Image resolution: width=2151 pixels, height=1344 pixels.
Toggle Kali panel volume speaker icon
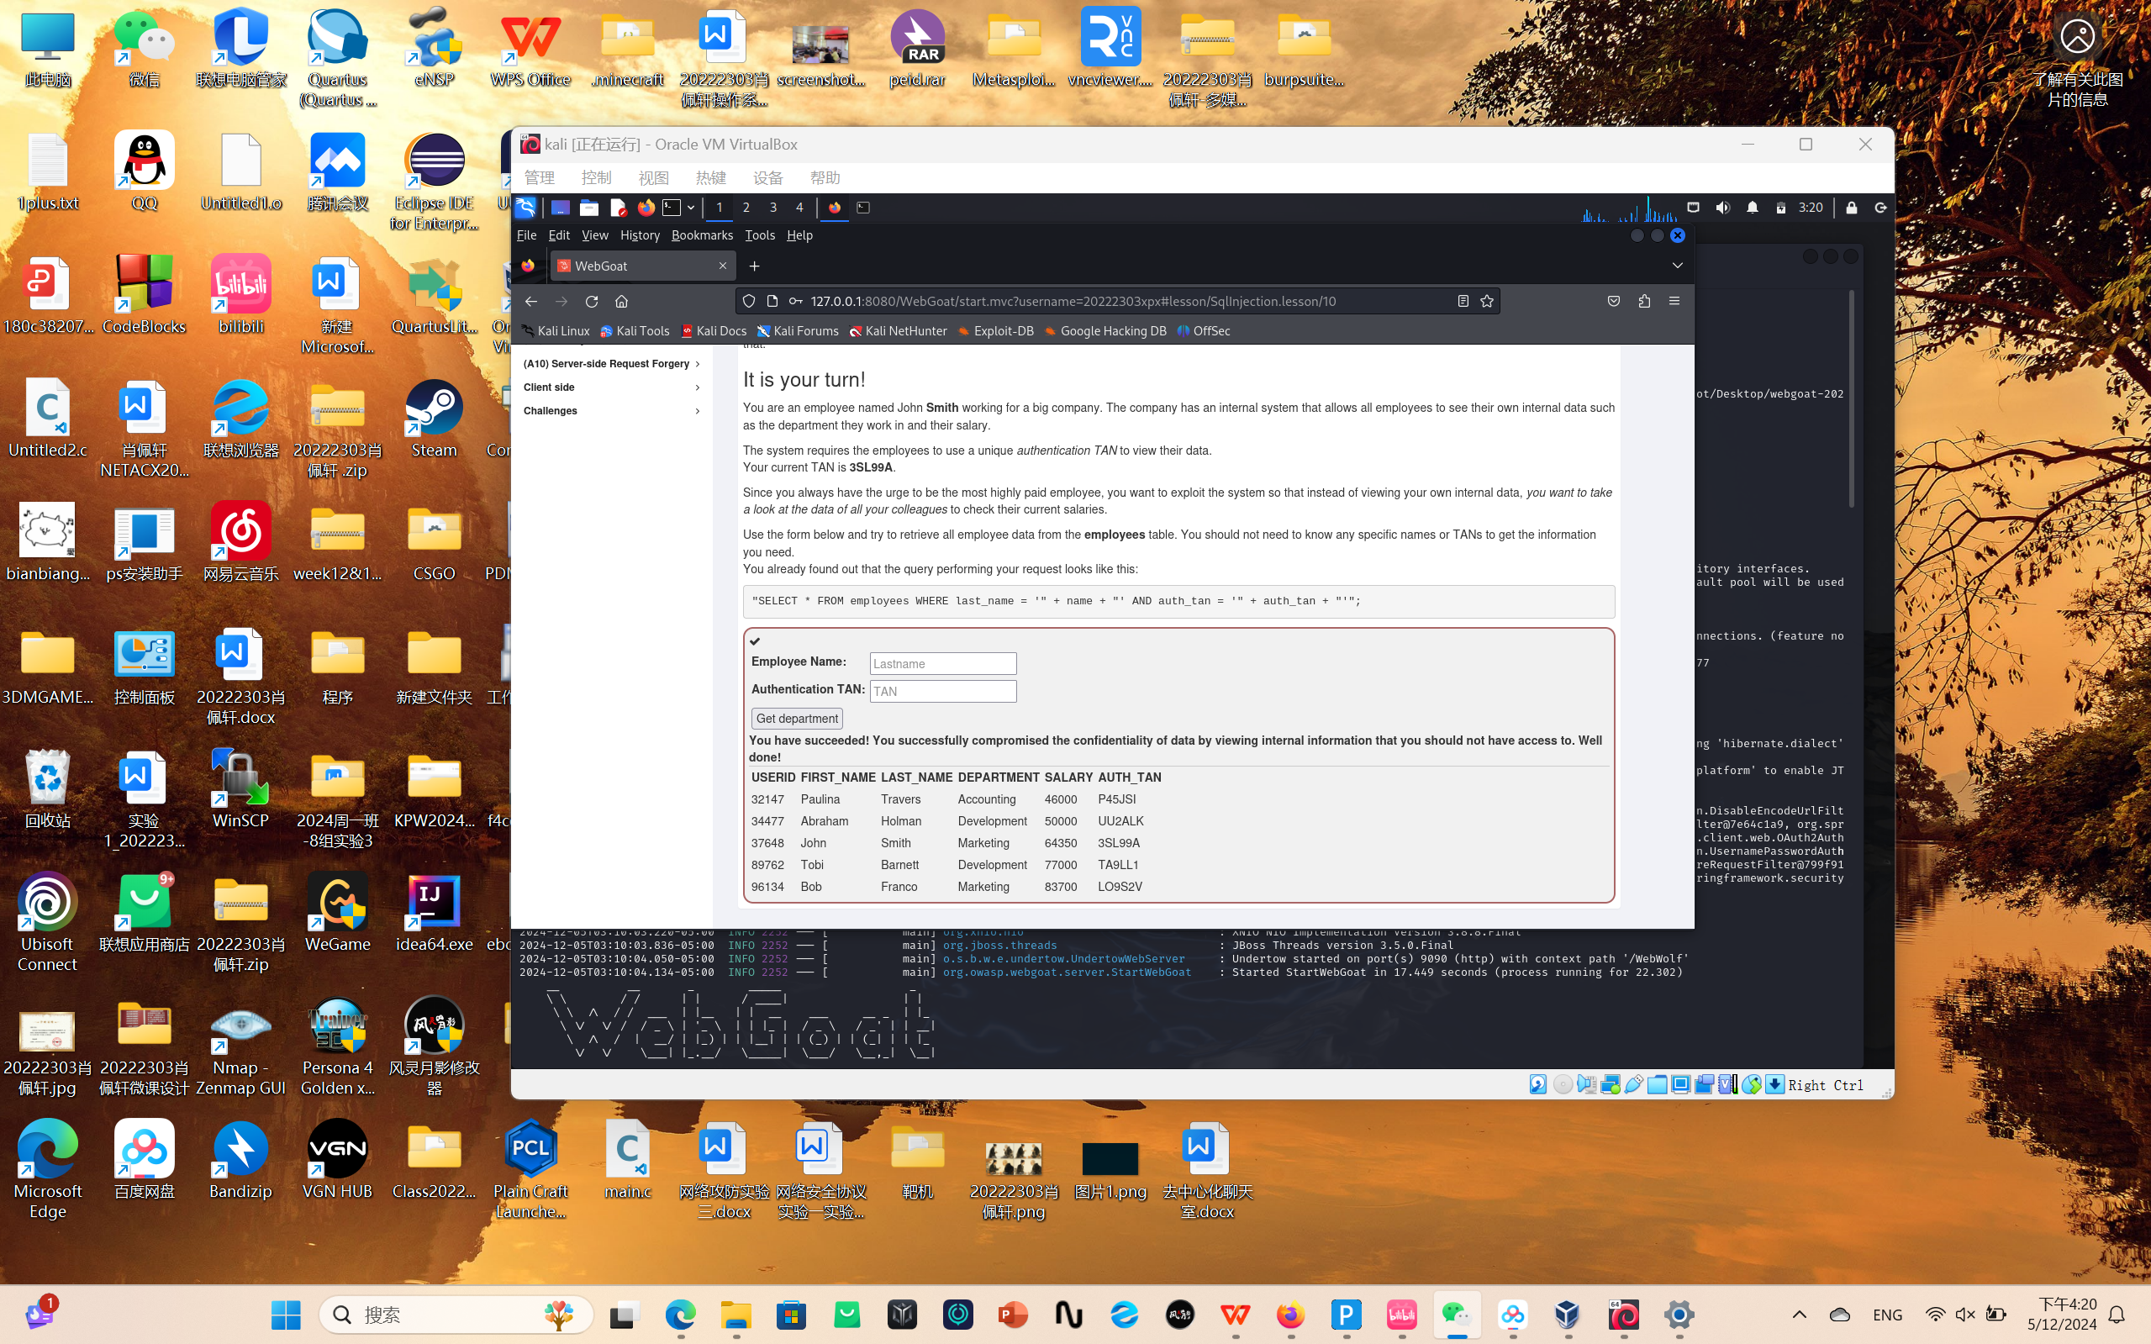coord(1722,207)
